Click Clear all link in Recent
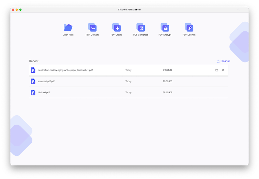259x179 pixels. click(225, 61)
